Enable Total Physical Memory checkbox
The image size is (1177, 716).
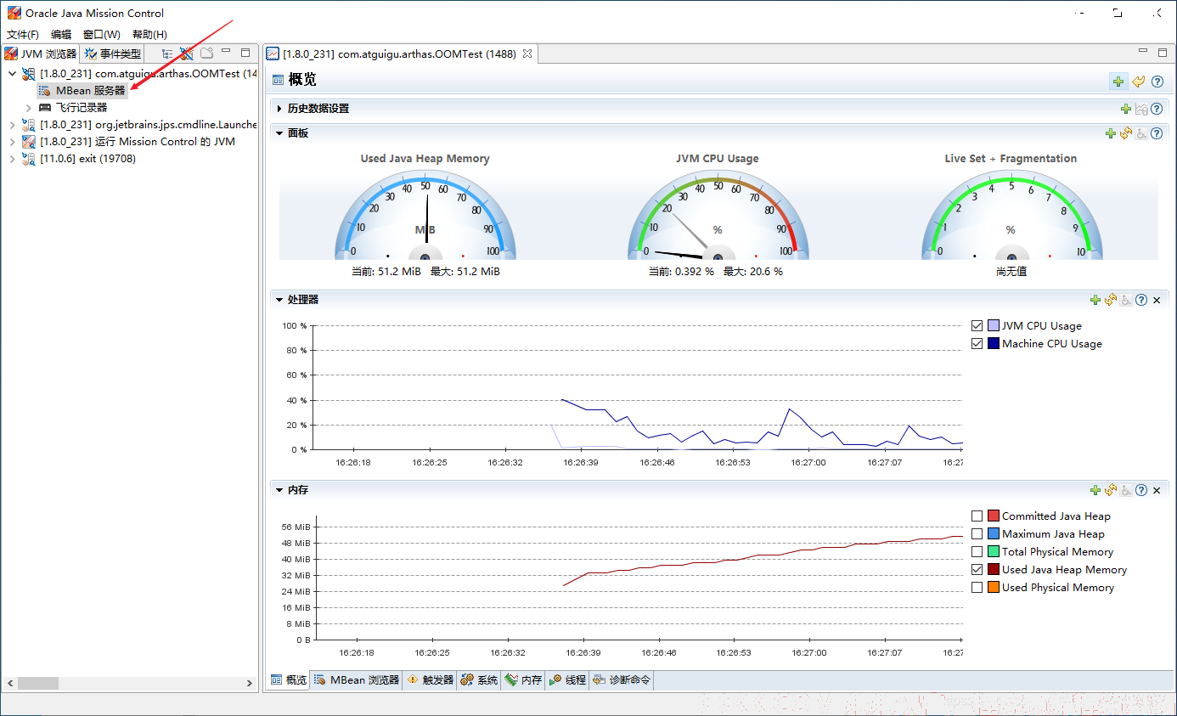tap(977, 551)
